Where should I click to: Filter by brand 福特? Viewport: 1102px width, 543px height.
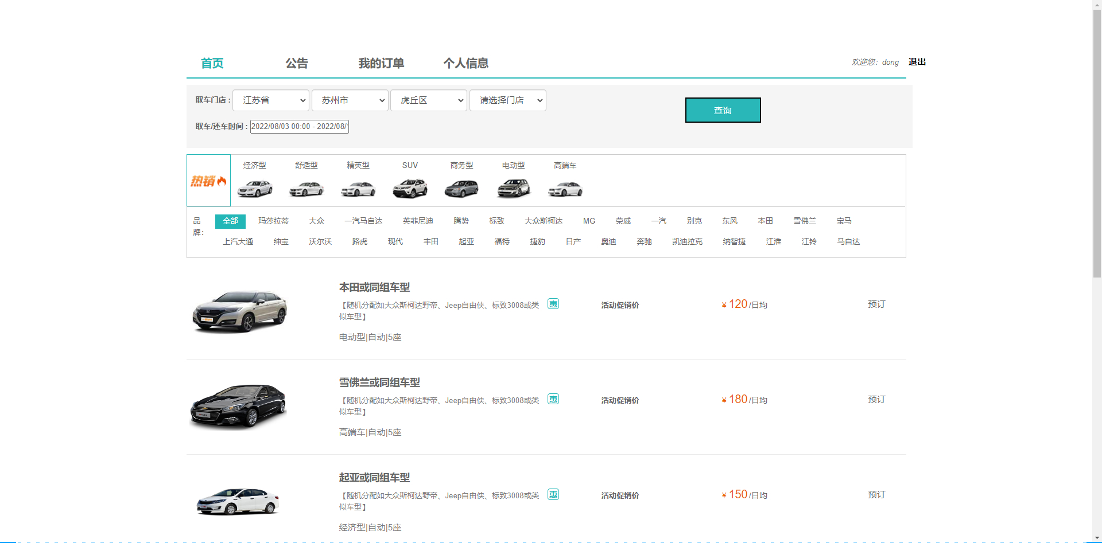coord(502,242)
